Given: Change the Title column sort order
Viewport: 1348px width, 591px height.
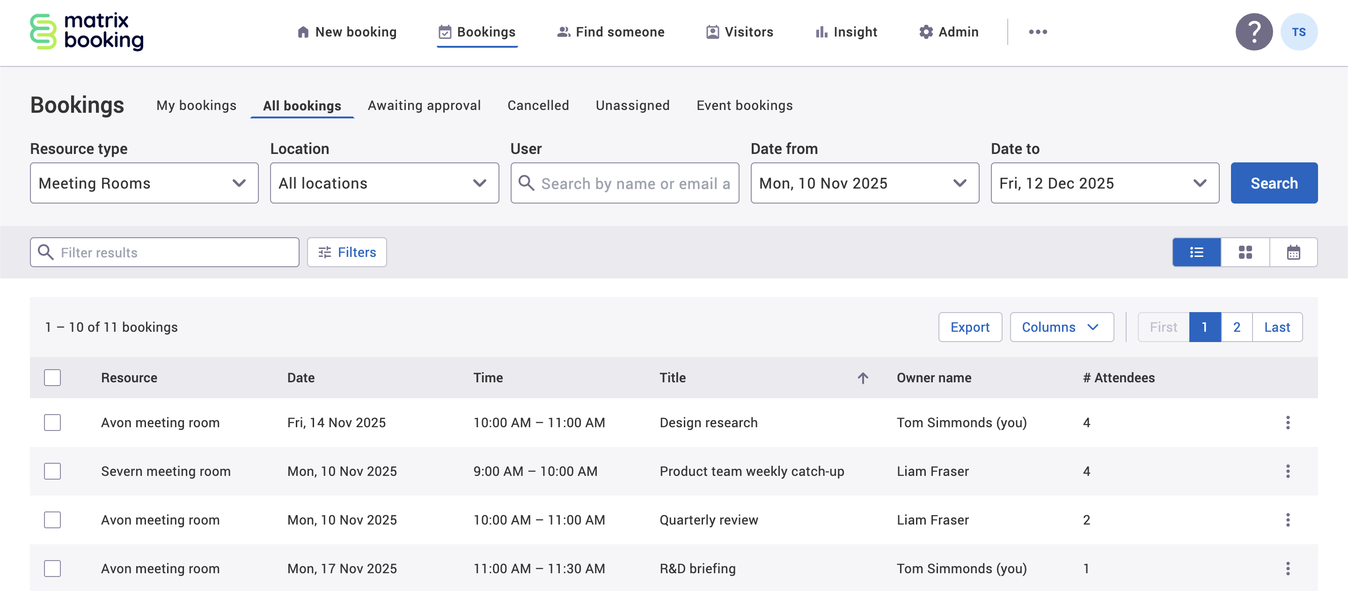Looking at the screenshot, I should [x=862, y=377].
